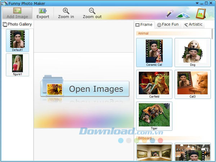Viewport: 216px width, 162px height.
Task: Click the Add Image toolbar button
Action: (x=17, y=13)
